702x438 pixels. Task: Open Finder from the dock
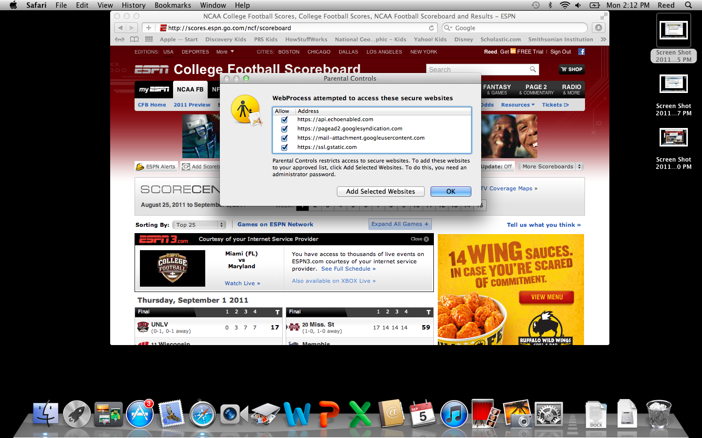click(x=45, y=414)
